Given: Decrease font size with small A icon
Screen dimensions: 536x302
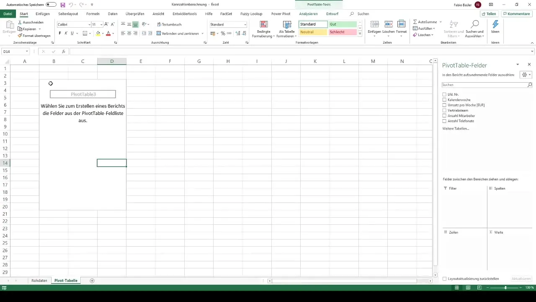Looking at the screenshot, I should pos(112,24).
